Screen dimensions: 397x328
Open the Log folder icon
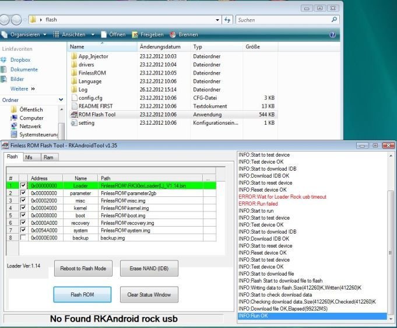pos(74,89)
